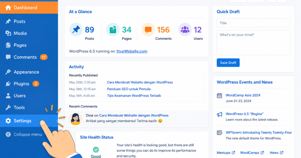The width and height of the screenshot is (301, 158).
Task: Click the What's on your mind text area
Action: [253, 43]
